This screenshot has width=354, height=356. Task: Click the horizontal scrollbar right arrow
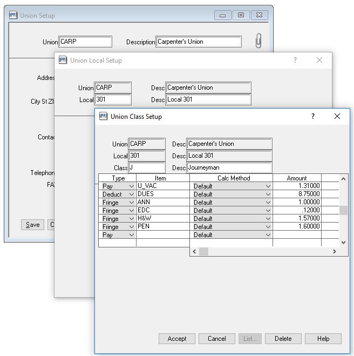334,251
